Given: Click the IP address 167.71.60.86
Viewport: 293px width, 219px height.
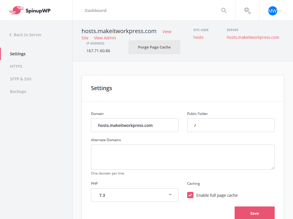Looking at the screenshot, I should tap(98, 51).
